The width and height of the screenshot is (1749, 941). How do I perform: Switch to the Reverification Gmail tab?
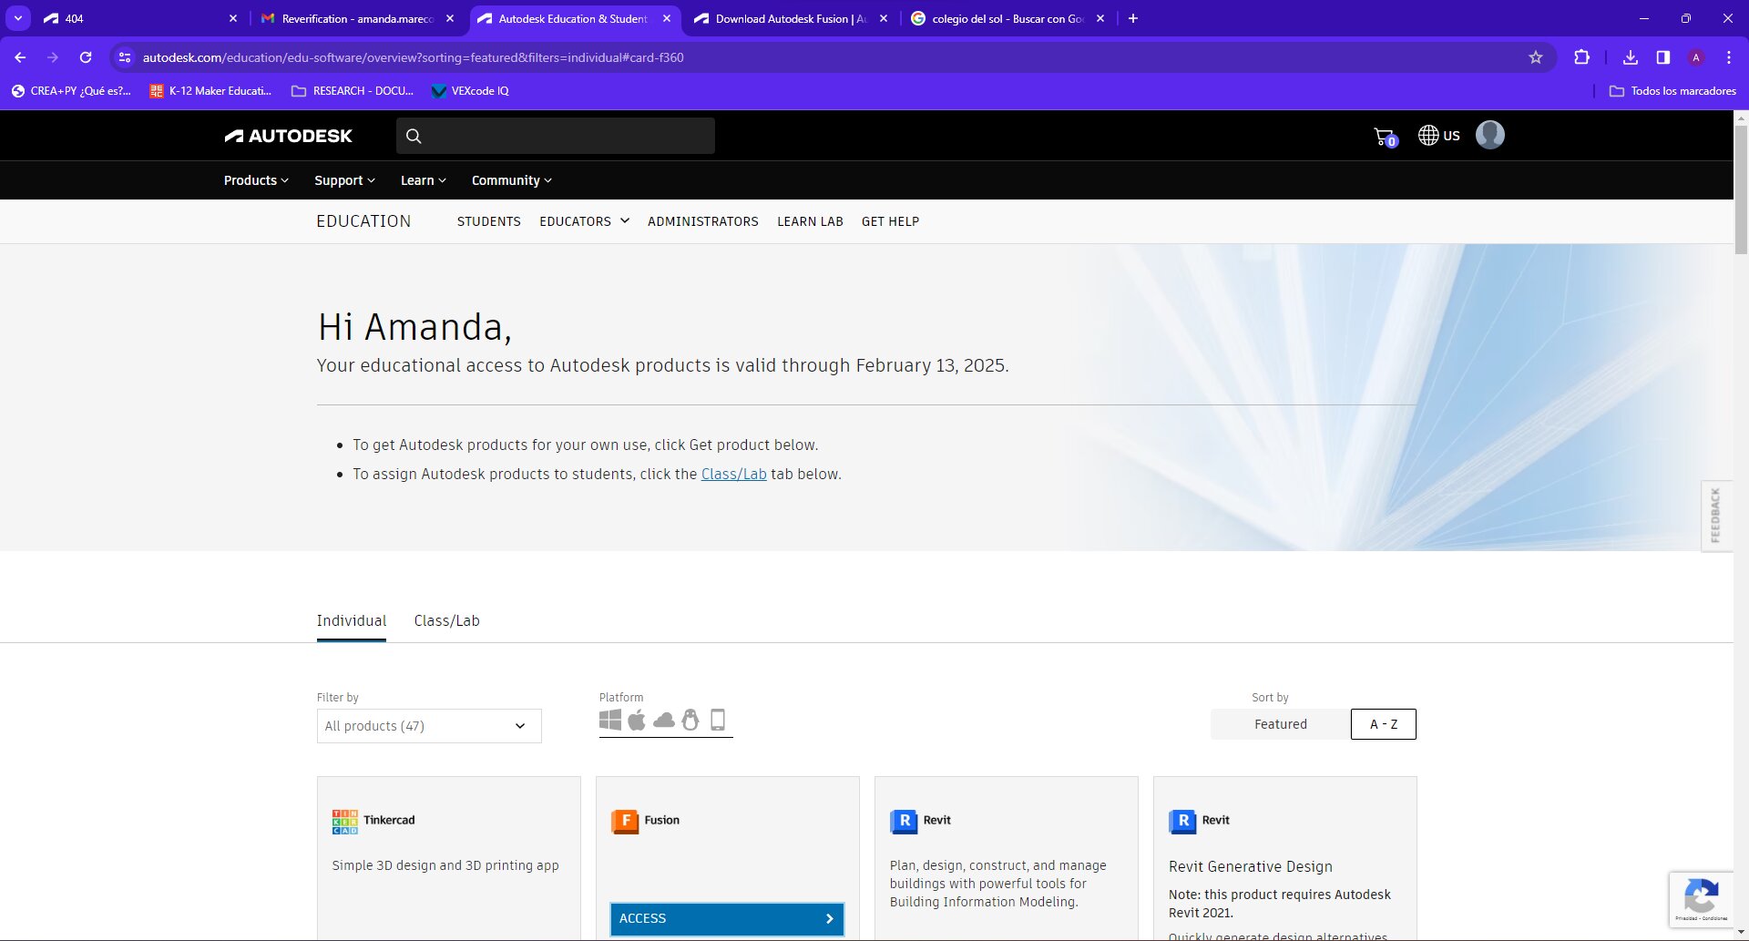357,18
